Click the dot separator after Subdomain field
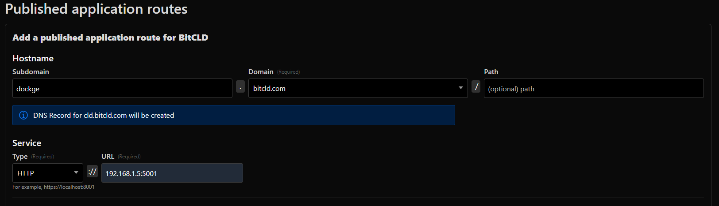719x206 pixels. (x=240, y=86)
